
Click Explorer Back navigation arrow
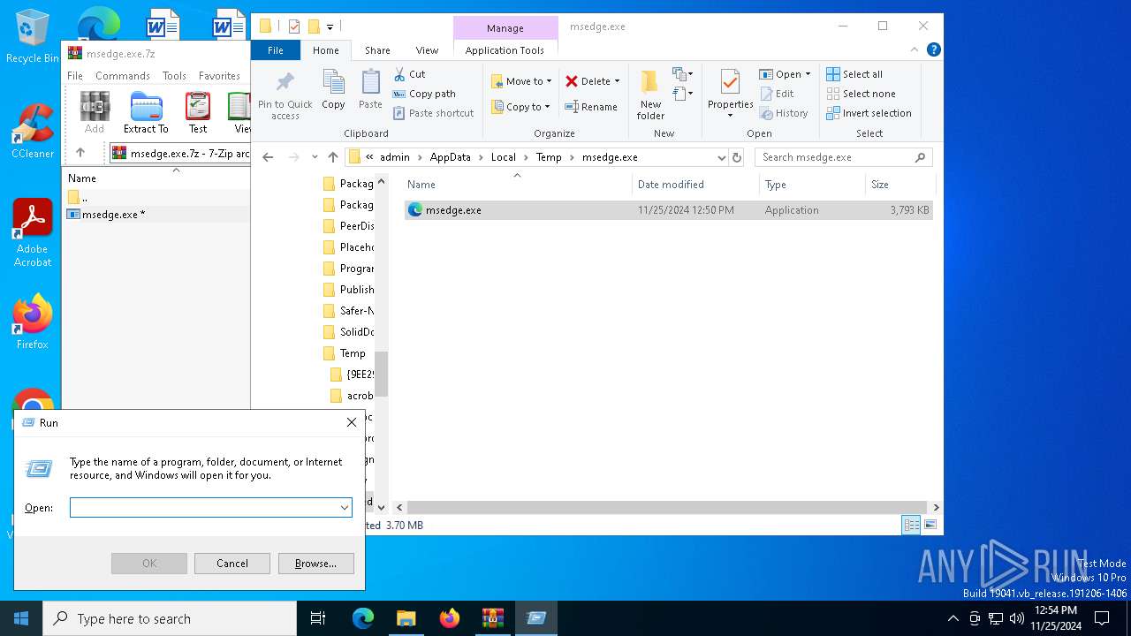click(x=269, y=157)
